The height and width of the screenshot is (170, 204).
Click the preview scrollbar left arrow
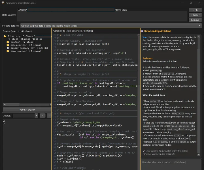(4, 105)
